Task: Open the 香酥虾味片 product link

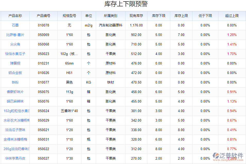Action: click(15, 92)
